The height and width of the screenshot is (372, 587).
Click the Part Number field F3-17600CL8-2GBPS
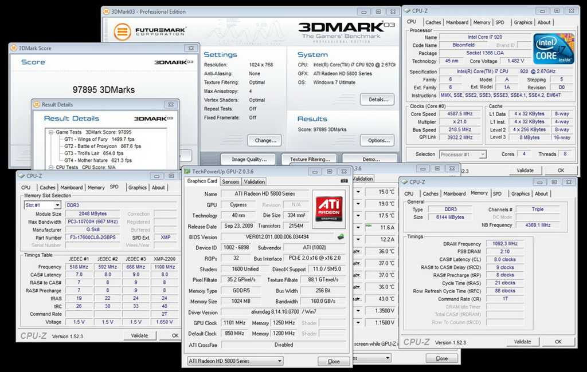93,238
